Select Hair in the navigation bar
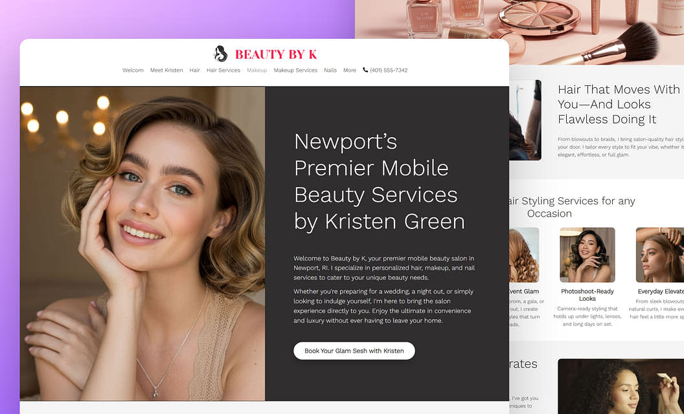684x414 pixels. (x=194, y=70)
